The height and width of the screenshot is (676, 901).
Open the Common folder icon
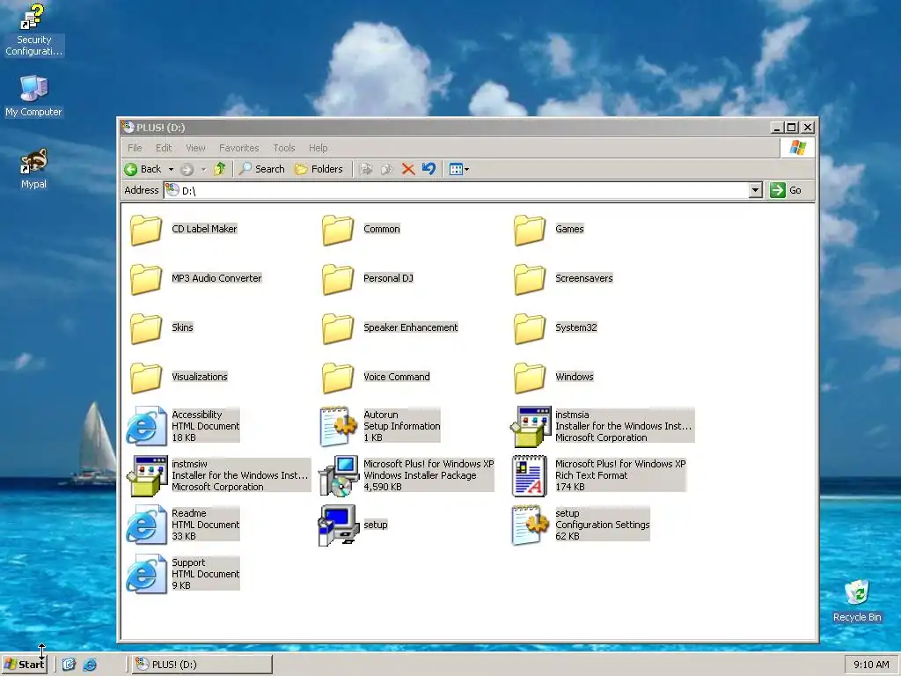(338, 230)
